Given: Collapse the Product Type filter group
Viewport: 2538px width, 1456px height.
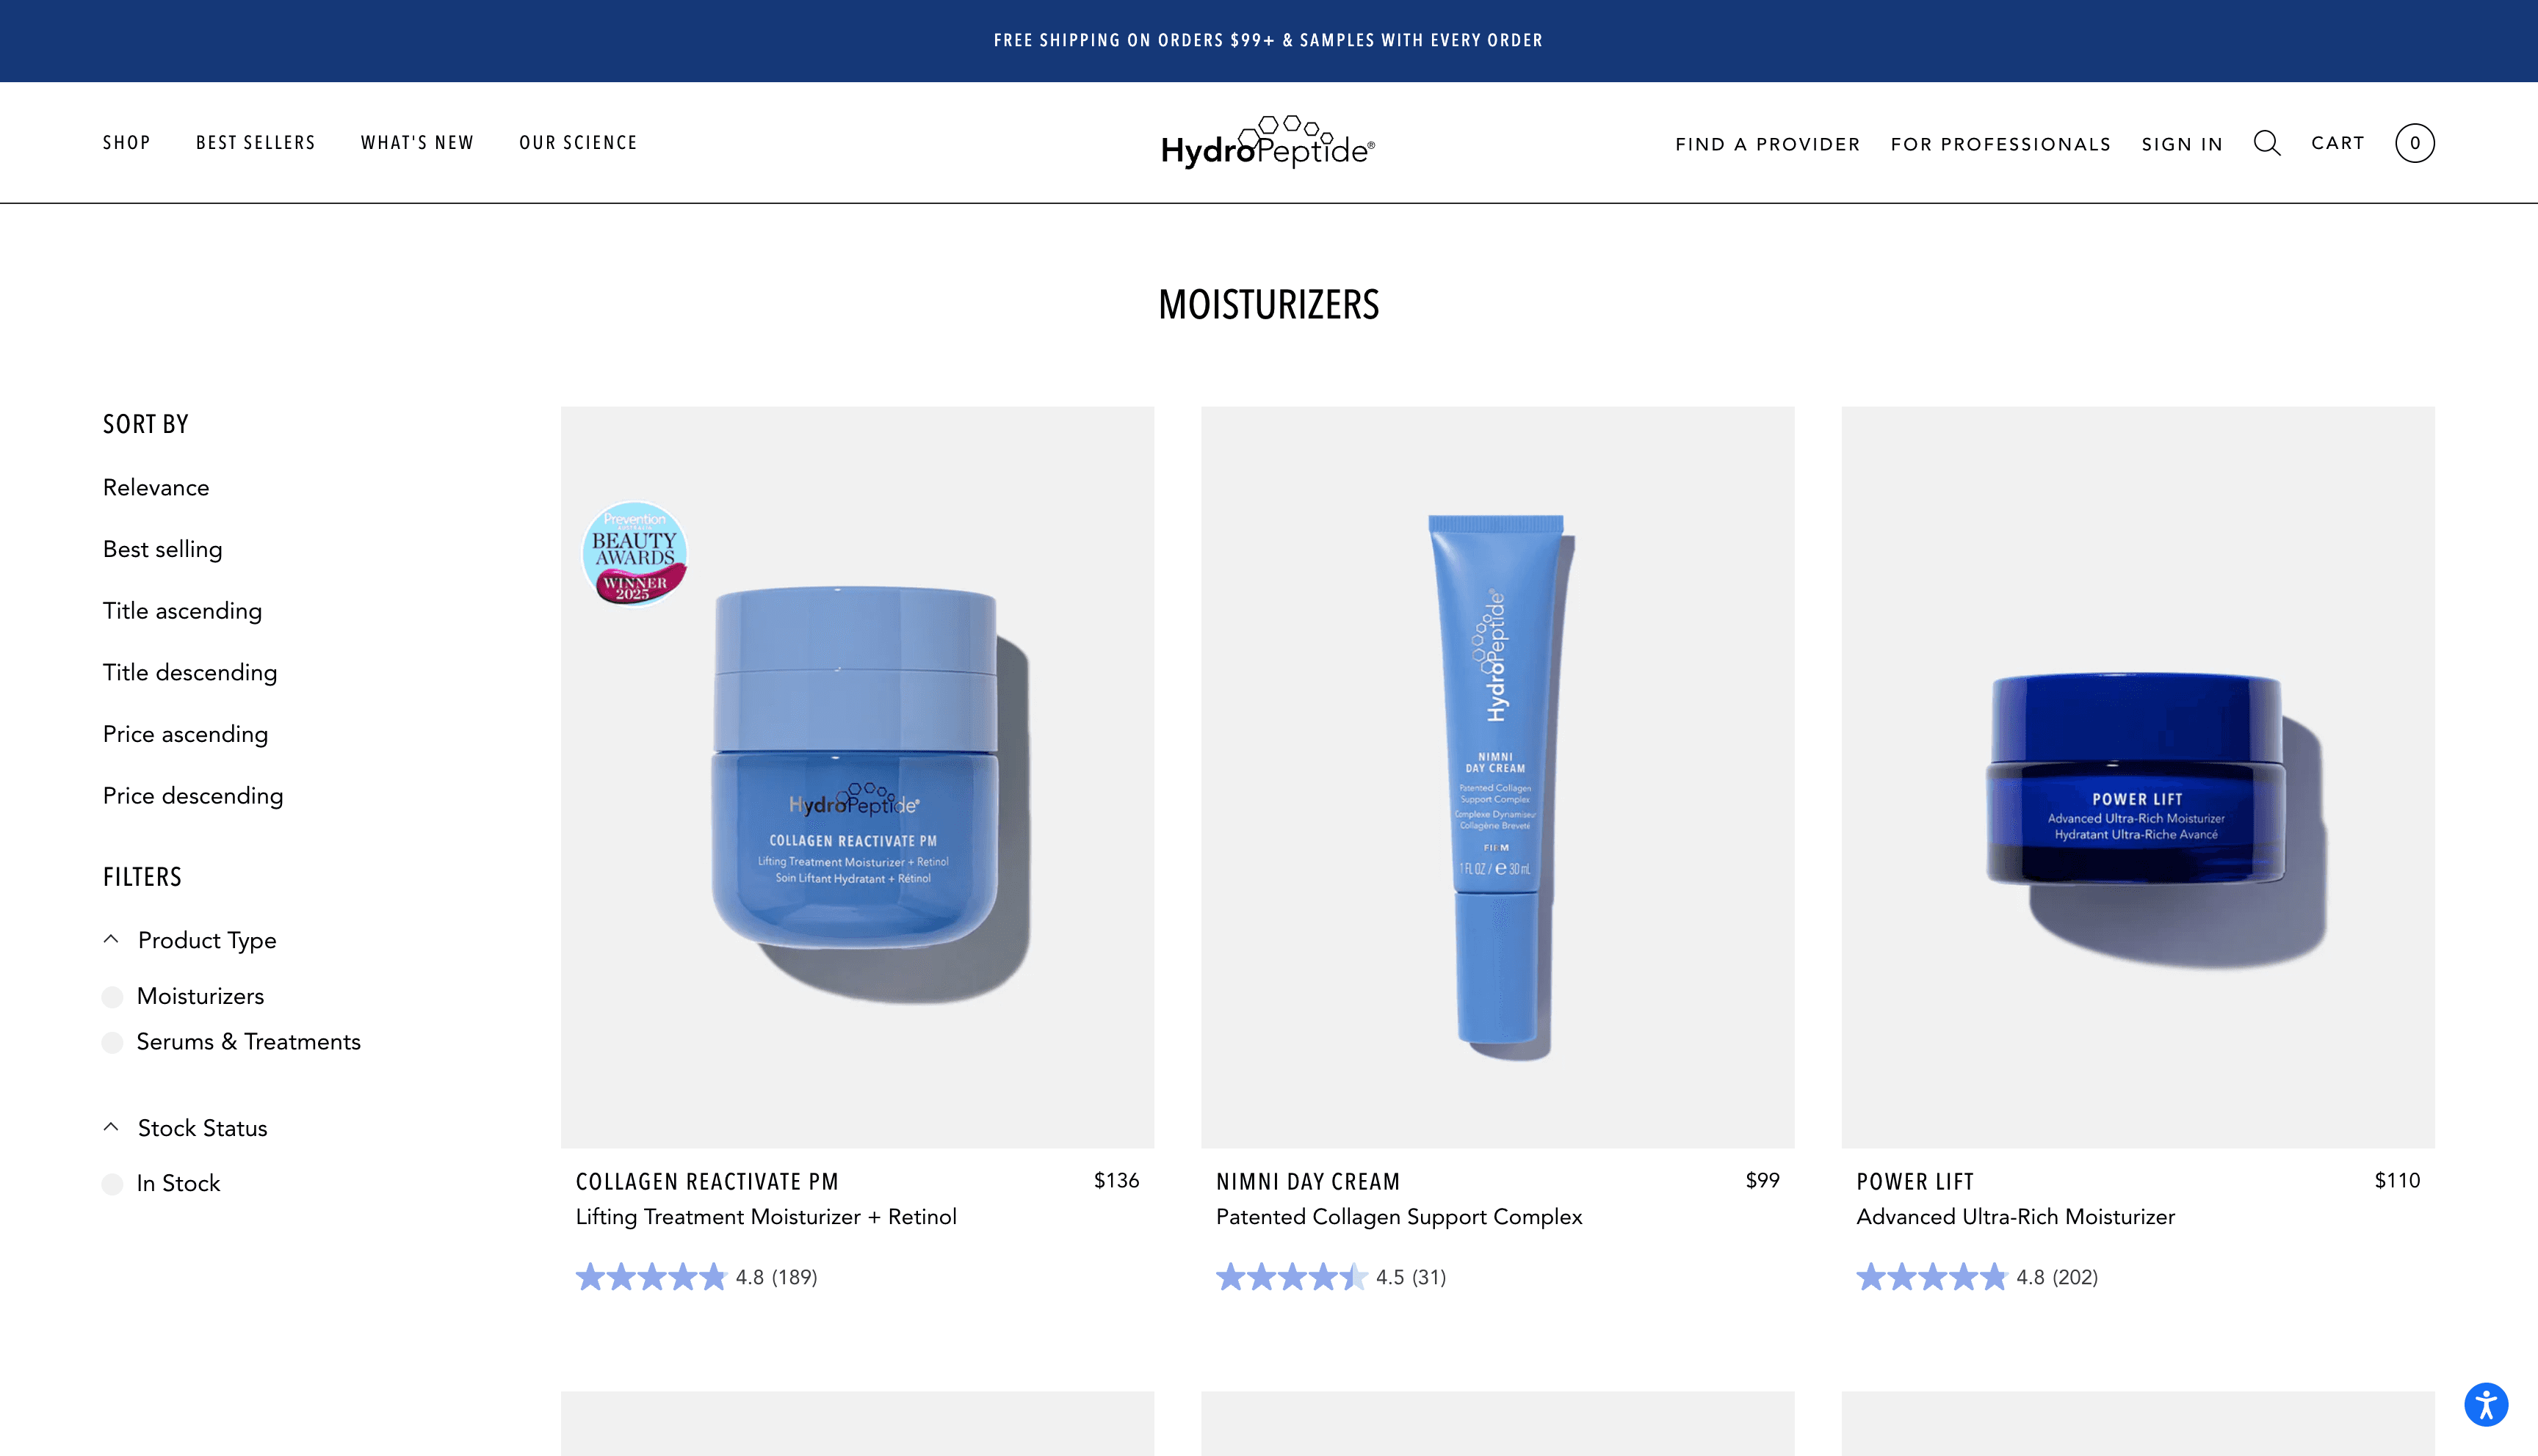Looking at the screenshot, I should click(190, 940).
